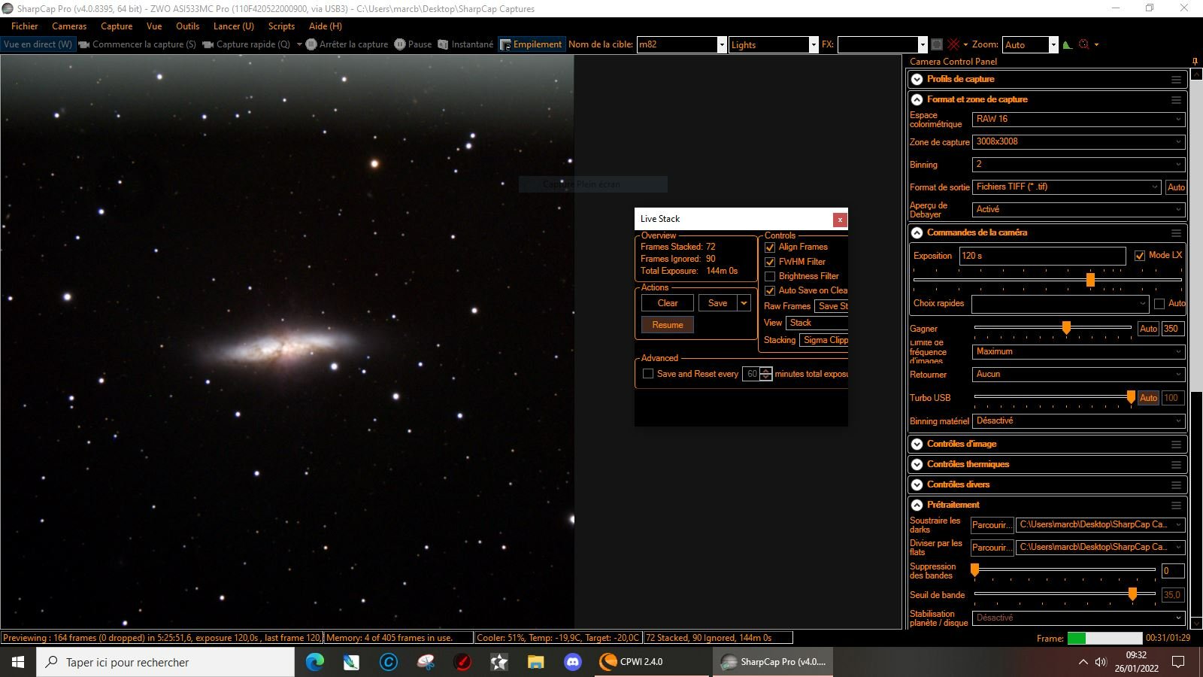This screenshot has height=677, width=1203.
Task: Click the Save button in Live Stack
Action: [x=718, y=303]
